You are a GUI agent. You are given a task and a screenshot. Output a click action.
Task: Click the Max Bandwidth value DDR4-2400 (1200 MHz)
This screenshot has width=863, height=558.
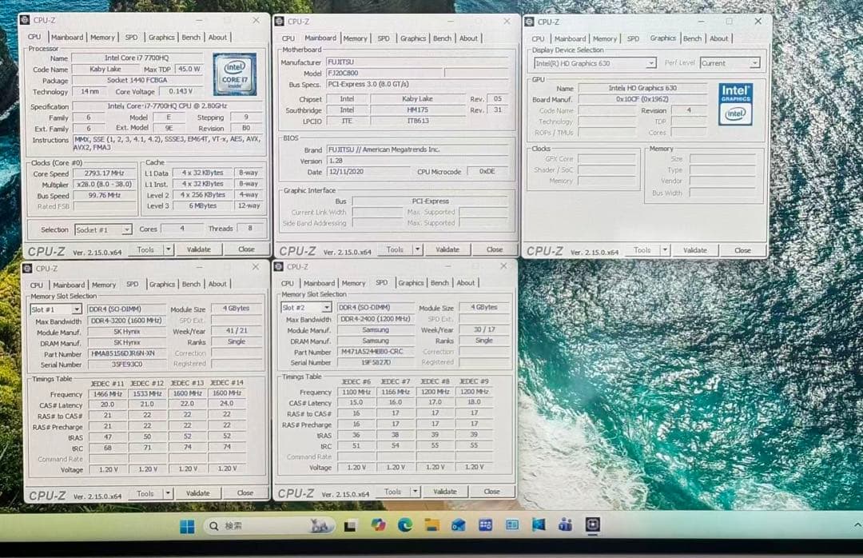tap(376, 319)
